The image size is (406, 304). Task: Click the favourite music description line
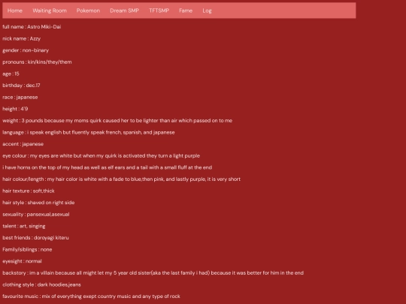pyautogui.click(x=91, y=296)
